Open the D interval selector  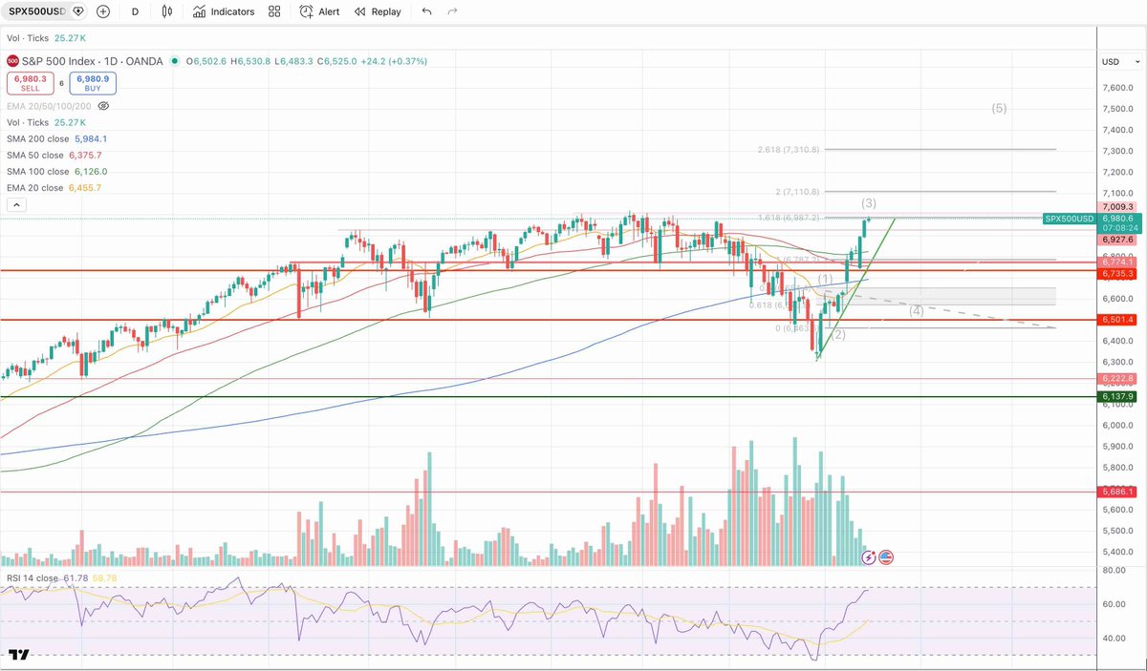click(135, 11)
